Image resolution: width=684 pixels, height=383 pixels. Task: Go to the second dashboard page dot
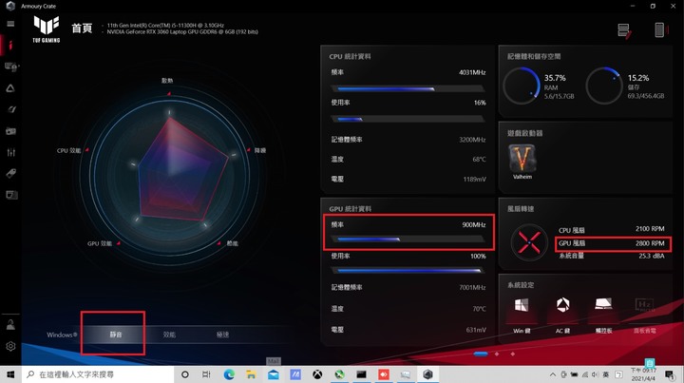click(x=497, y=354)
